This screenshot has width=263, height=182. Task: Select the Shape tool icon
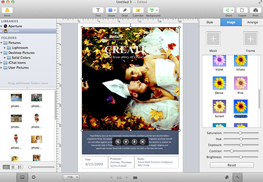point(110,10)
